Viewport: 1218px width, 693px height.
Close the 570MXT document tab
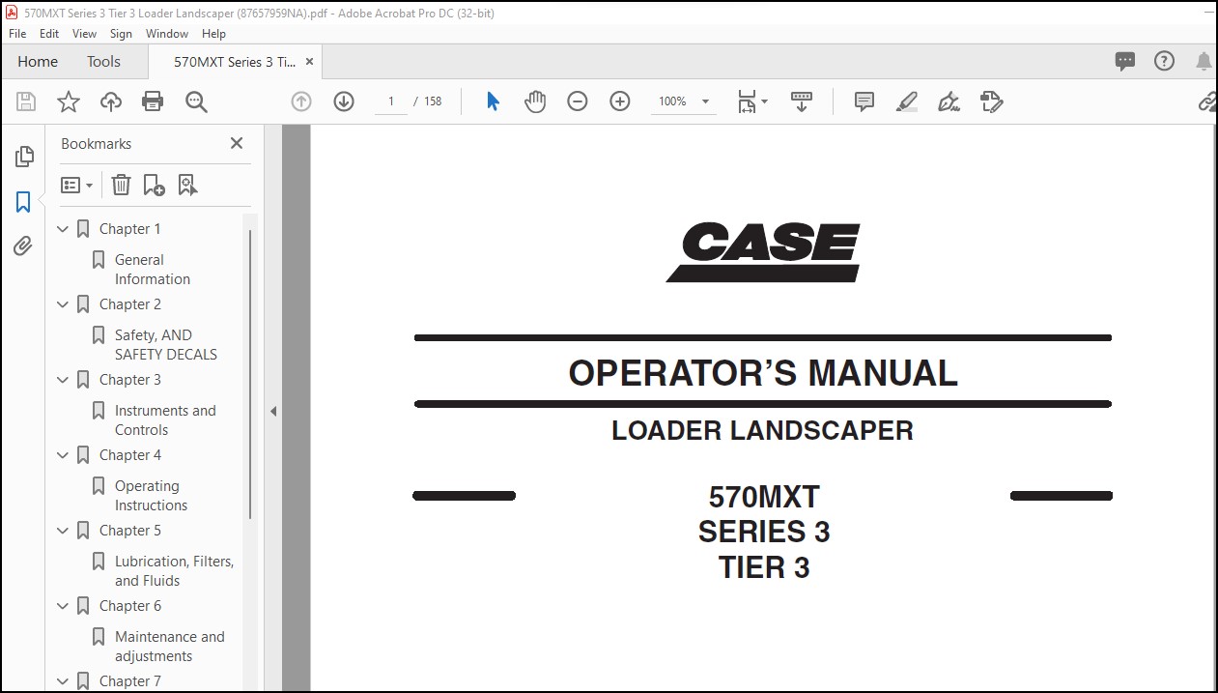point(309,62)
